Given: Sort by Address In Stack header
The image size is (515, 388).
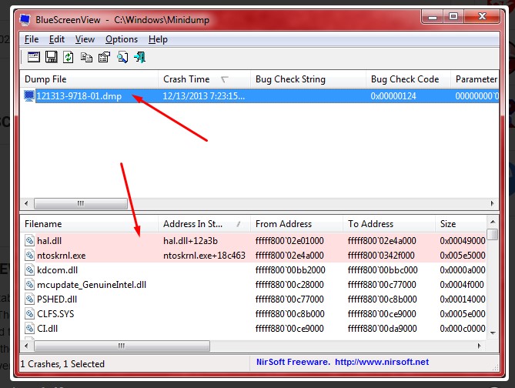Looking at the screenshot, I should pyautogui.click(x=204, y=224).
